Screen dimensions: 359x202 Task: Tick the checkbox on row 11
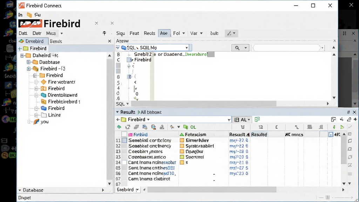(124, 140)
